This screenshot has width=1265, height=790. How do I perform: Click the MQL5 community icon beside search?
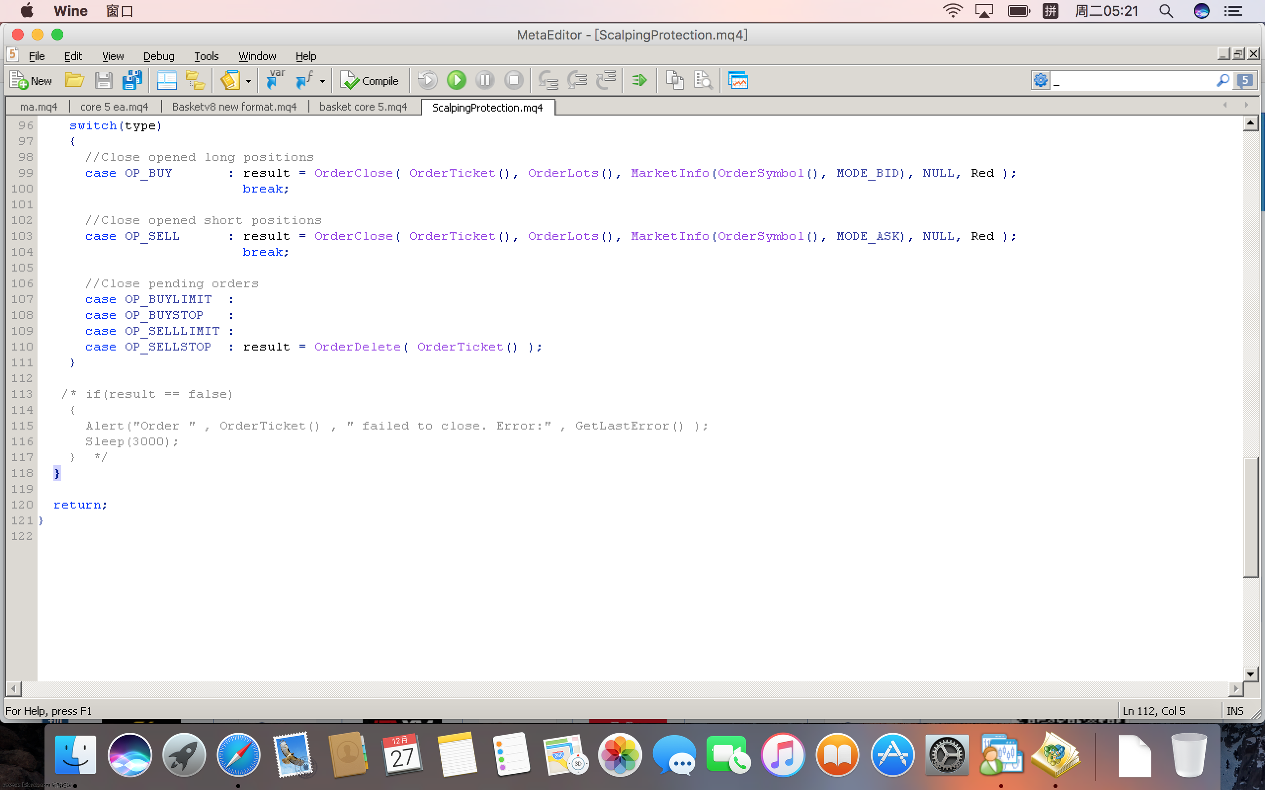(1245, 80)
